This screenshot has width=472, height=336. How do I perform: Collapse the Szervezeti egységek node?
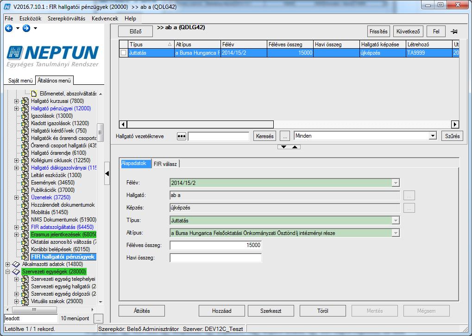point(7,272)
